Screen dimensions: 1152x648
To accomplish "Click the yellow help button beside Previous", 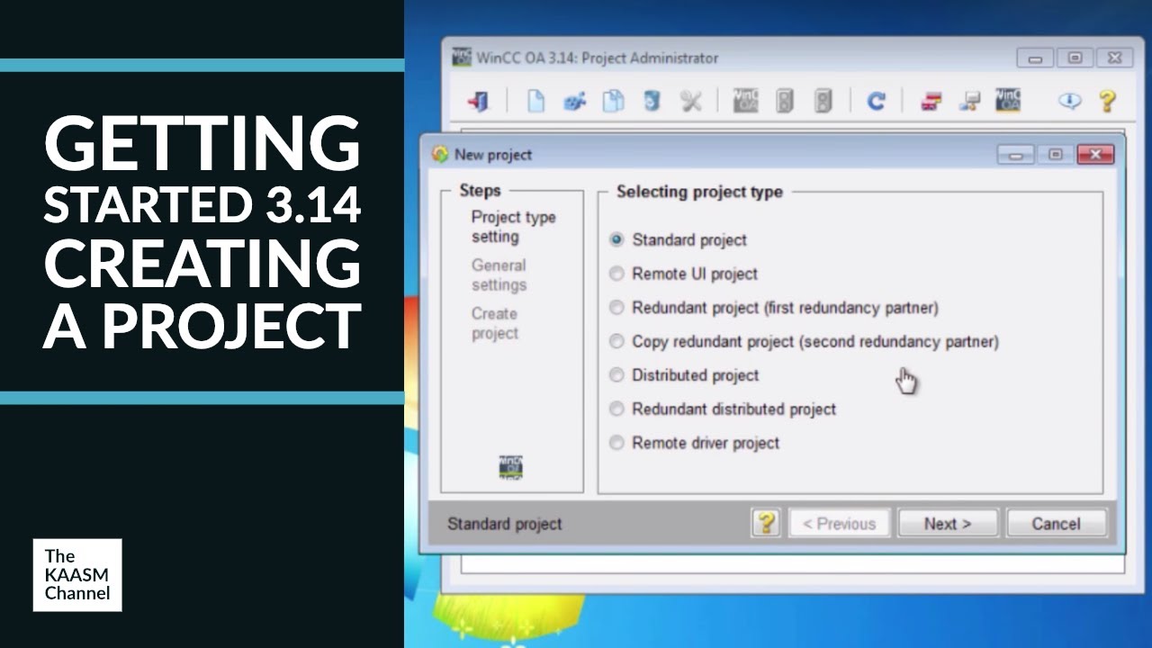I will pos(766,523).
